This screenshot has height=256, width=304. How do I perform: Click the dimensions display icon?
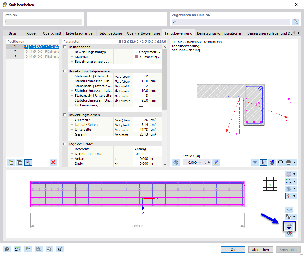281,162
